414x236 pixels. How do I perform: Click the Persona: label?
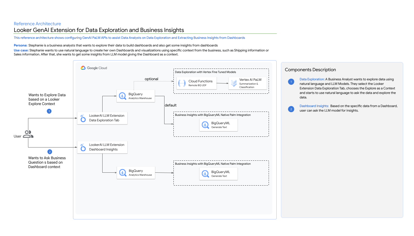[x=21, y=45]
